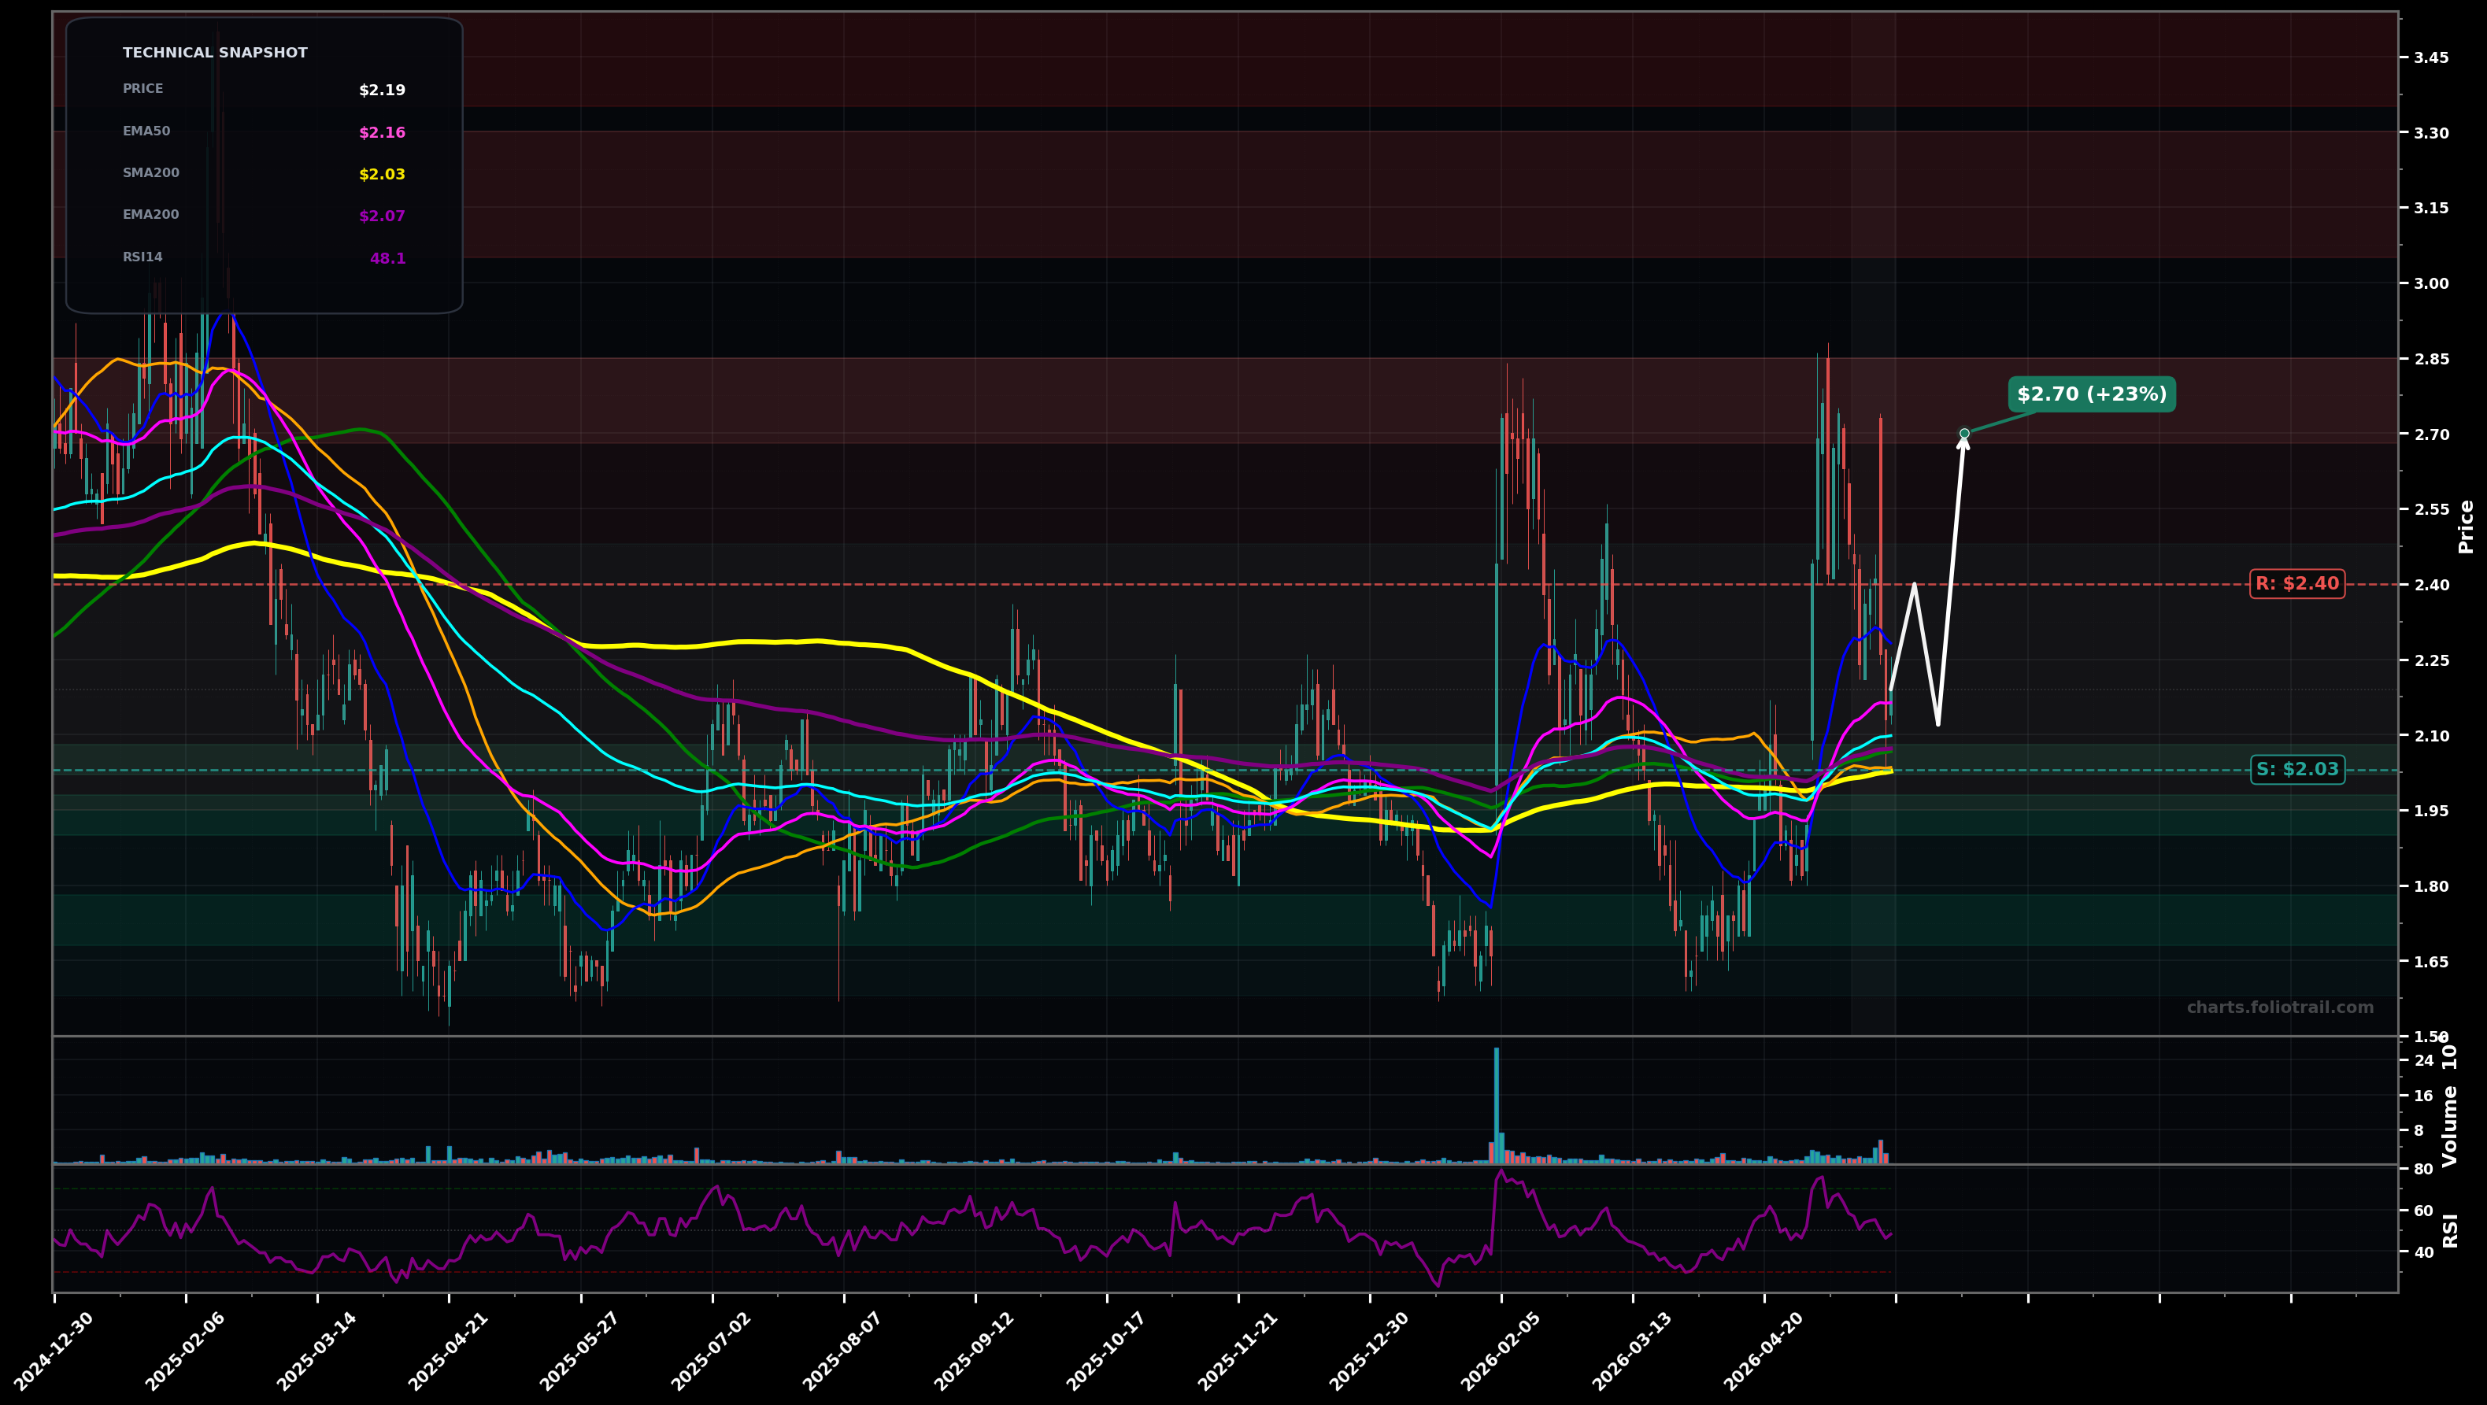Click the 2025-11-21 date label
The image size is (2487, 1405).
pos(1238,1351)
